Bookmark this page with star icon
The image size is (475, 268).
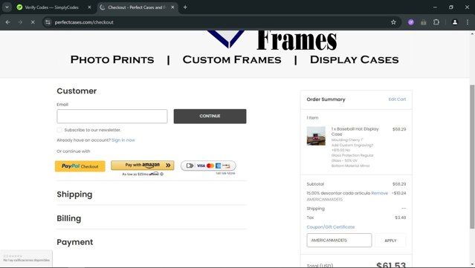point(393,22)
